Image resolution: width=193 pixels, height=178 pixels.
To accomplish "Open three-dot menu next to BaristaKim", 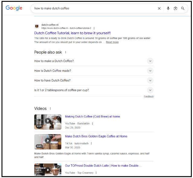I will (92, 124).
